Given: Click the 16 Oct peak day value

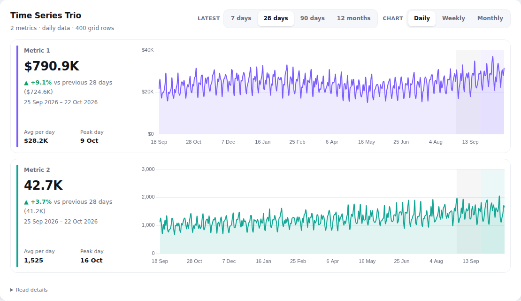Looking at the screenshot, I should pos(92,261).
